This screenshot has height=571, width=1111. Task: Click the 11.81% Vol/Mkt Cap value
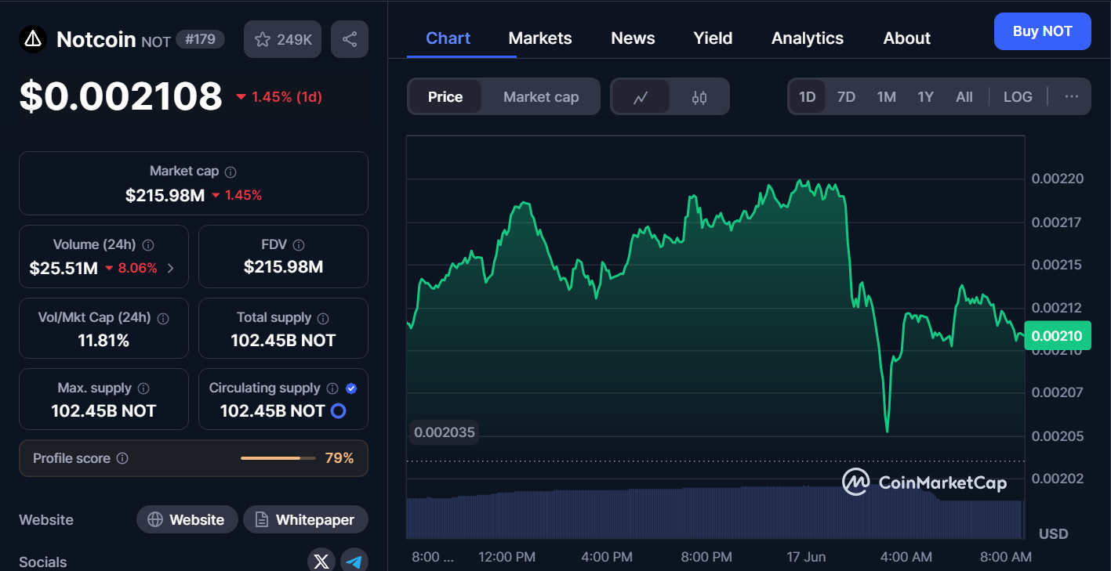pyautogui.click(x=103, y=341)
